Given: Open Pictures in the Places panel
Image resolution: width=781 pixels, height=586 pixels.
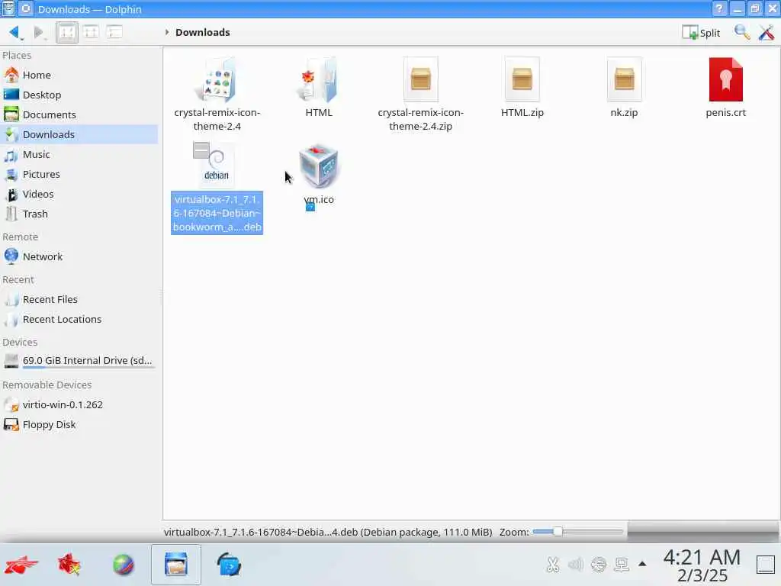Looking at the screenshot, I should [79, 175].
